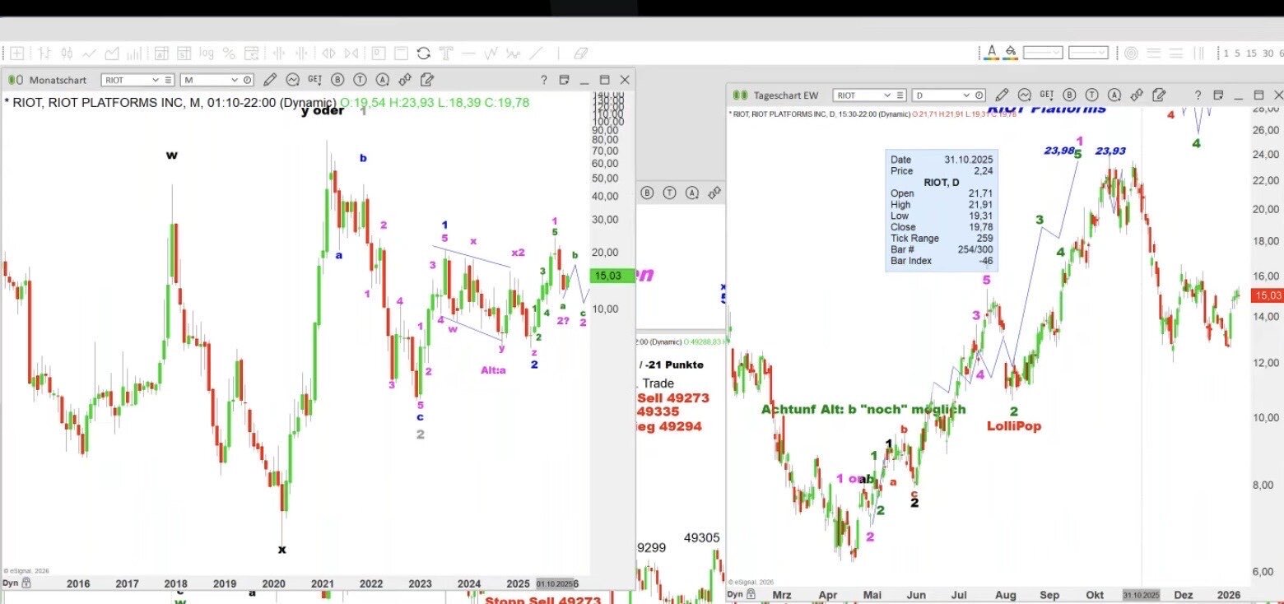Click the circled T icon in Tageschart EW
1284x604 pixels.
pos(1091,95)
